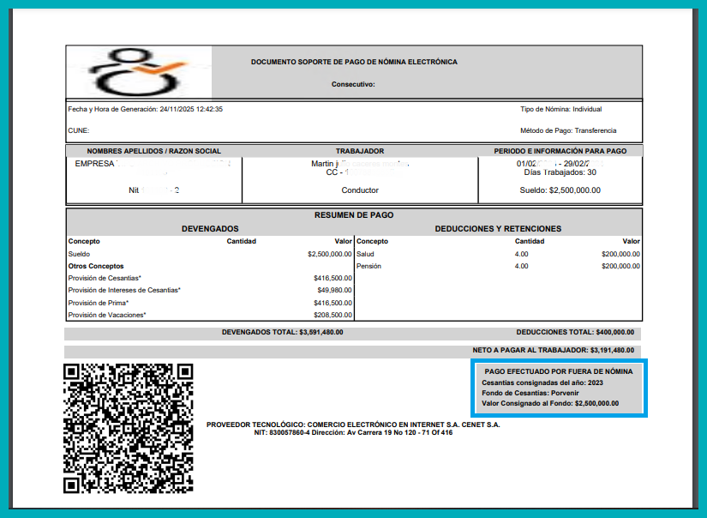
Task: Select the 'Proveedor Tecnológico' footer text
Action: (x=353, y=425)
